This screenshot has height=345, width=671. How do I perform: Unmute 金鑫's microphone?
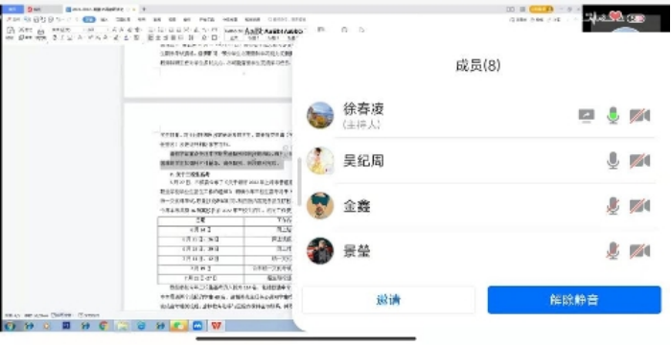pyautogui.click(x=613, y=206)
